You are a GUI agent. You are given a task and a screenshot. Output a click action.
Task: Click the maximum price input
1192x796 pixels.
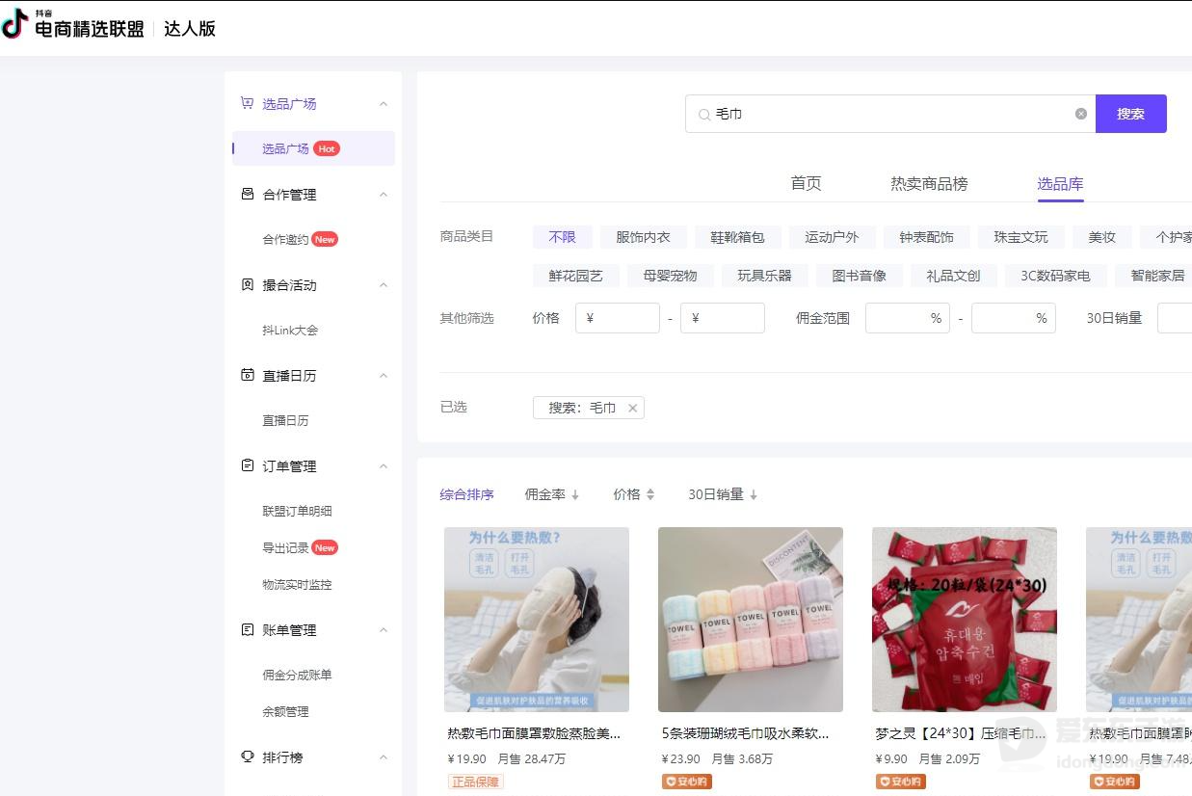click(x=723, y=318)
